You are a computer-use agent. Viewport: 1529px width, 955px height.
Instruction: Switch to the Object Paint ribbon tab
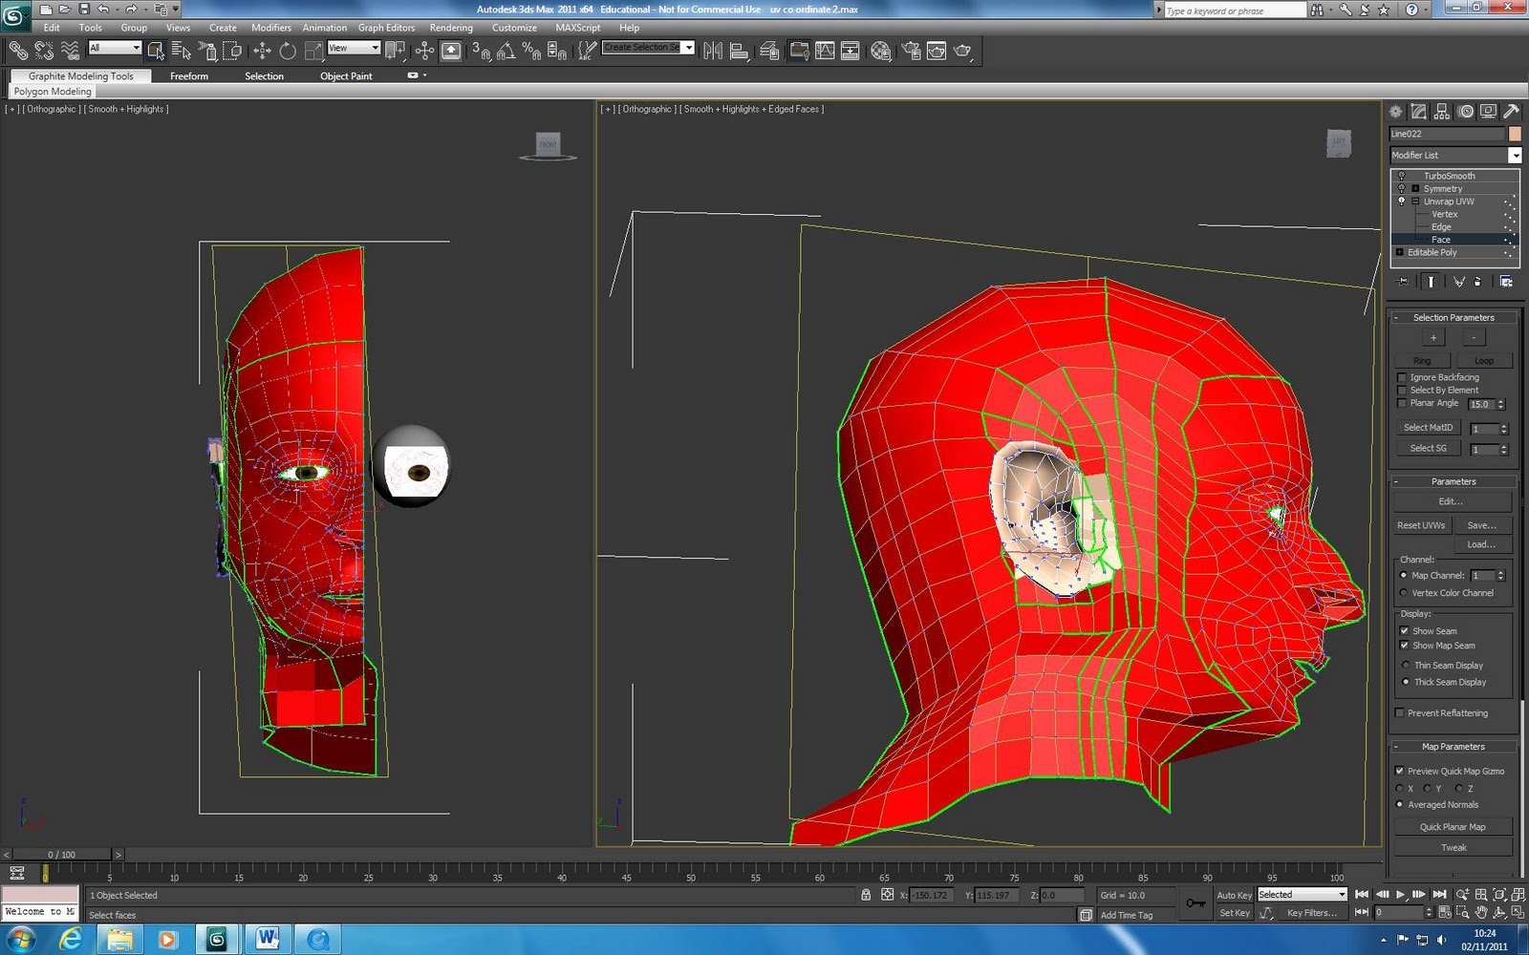346,75
